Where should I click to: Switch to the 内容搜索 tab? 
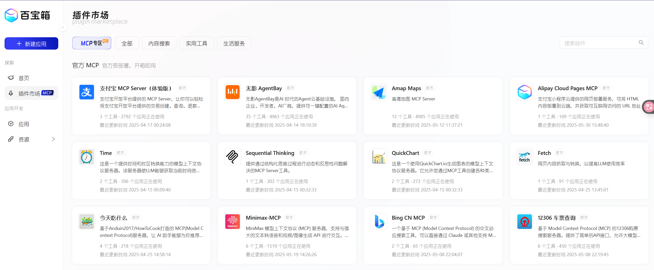click(x=159, y=43)
